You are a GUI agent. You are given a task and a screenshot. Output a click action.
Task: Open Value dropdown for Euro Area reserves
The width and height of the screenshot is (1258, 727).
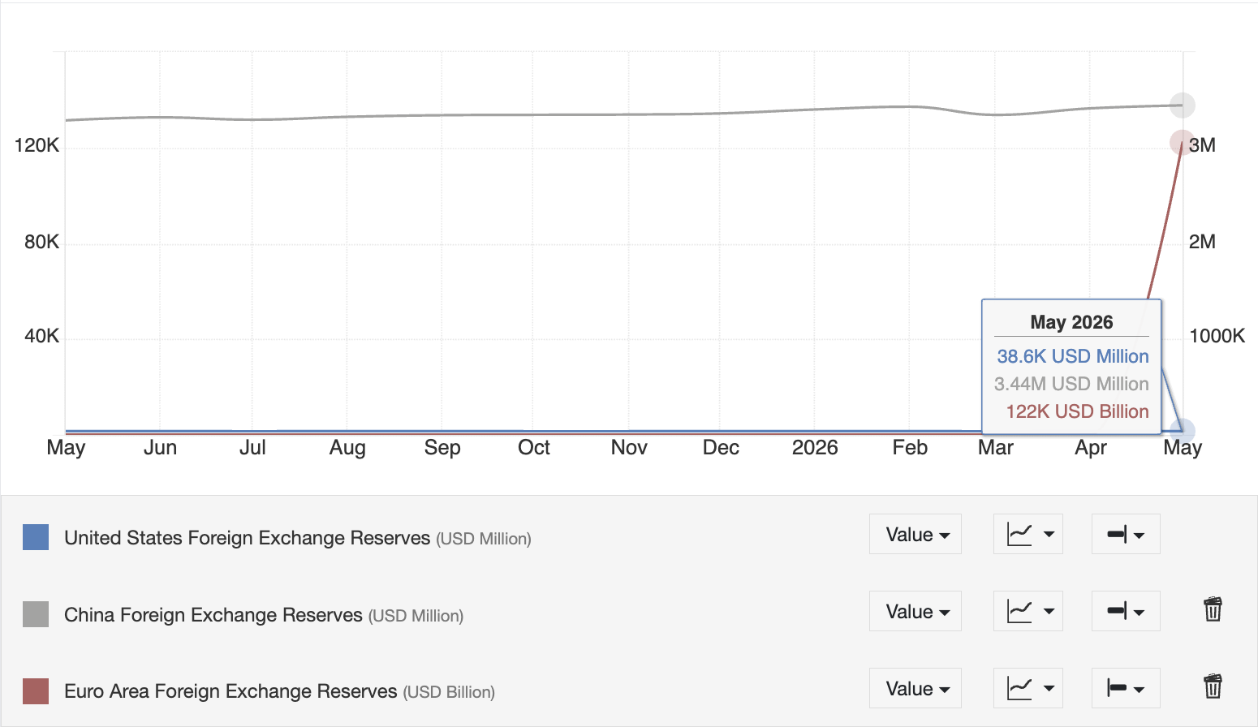(x=915, y=688)
